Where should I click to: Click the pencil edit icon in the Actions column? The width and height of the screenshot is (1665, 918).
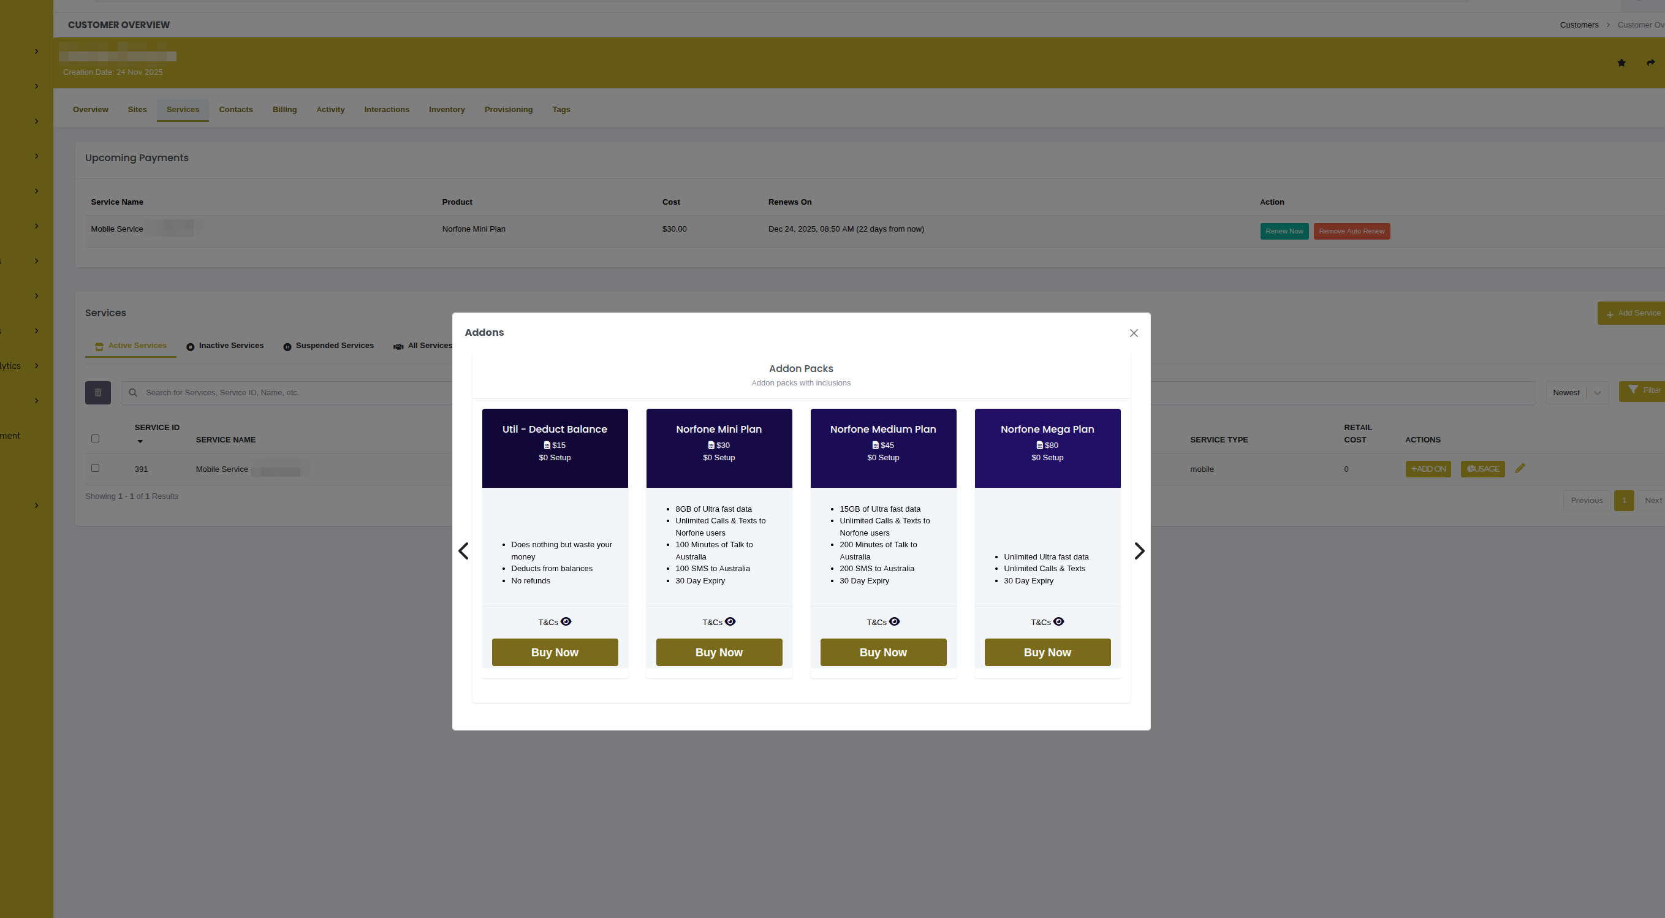click(x=1520, y=468)
